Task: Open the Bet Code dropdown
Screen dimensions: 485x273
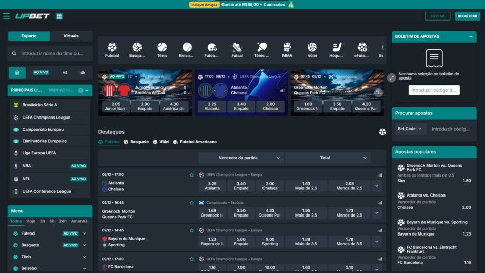Action: pyautogui.click(x=410, y=129)
